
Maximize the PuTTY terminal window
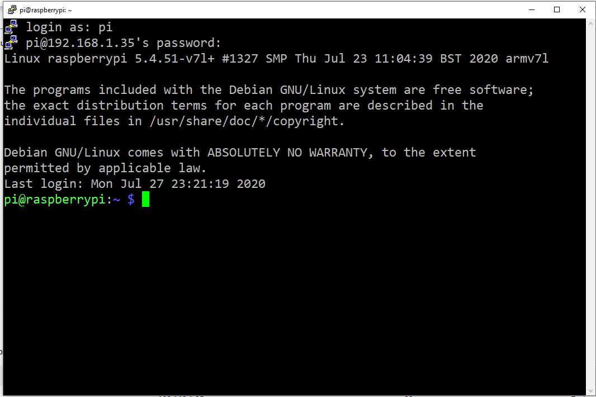tap(557, 10)
